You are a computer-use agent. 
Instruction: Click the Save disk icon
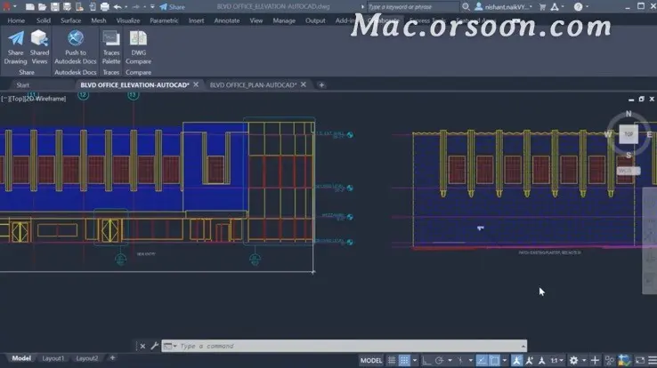tap(54, 7)
